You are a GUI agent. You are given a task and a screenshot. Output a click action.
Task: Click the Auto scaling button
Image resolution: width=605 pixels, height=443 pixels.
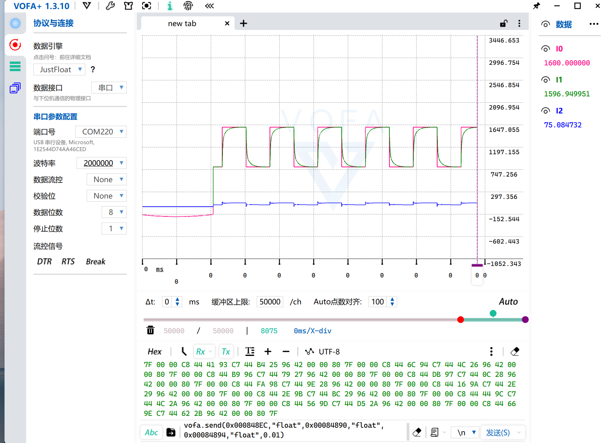pos(508,302)
